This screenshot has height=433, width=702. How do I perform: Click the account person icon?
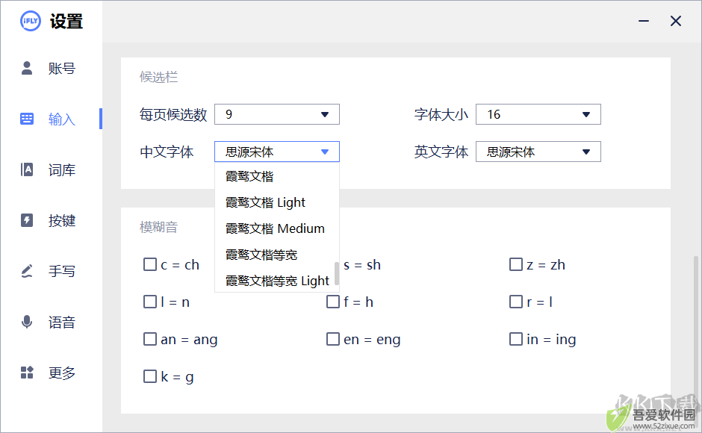(27, 68)
